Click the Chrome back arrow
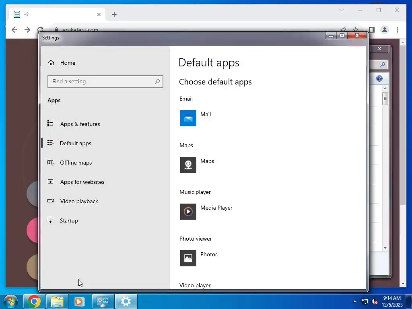Image resolution: width=412 pixels, height=309 pixels. (14, 30)
